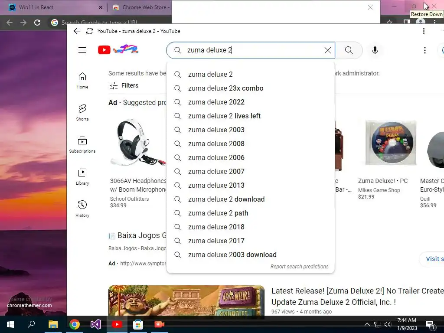Close the Win11 in React tab
This screenshot has height=333, width=444.
(101, 7)
